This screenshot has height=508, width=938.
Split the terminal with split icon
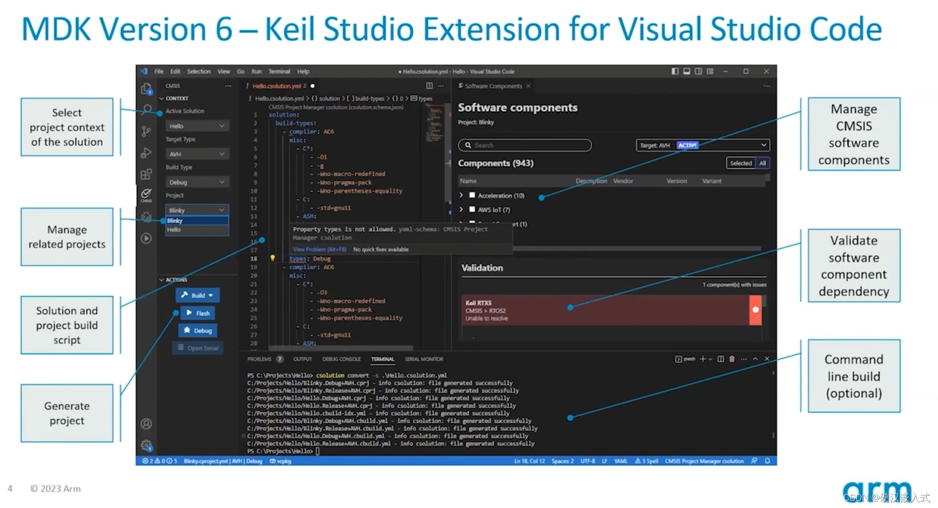pos(721,359)
